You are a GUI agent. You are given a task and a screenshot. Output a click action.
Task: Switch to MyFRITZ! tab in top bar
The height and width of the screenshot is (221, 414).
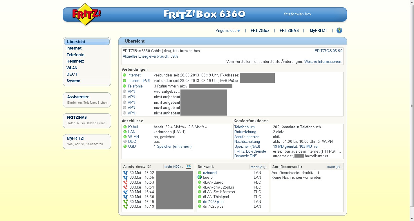[318, 30]
